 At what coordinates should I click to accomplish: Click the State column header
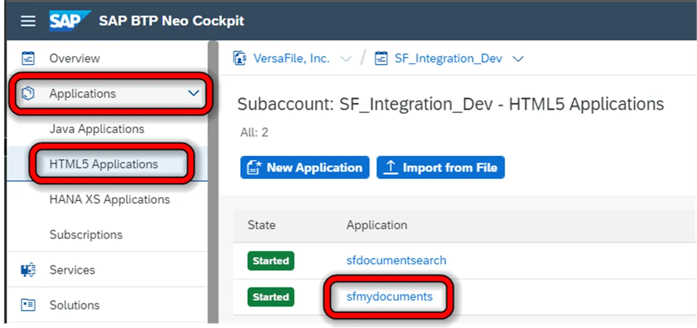261,225
